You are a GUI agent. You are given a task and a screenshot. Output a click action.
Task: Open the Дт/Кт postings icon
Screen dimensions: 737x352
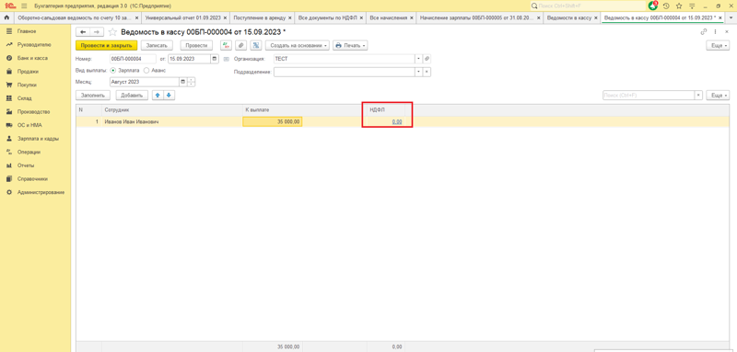point(226,45)
